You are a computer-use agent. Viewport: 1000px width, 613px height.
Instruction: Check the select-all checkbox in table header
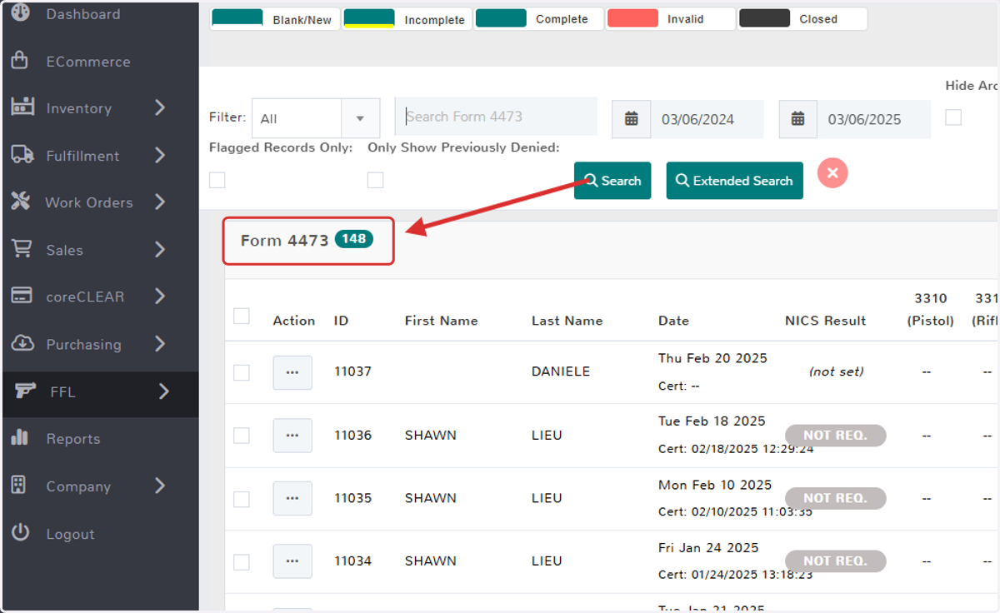pyautogui.click(x=242, y=316)
